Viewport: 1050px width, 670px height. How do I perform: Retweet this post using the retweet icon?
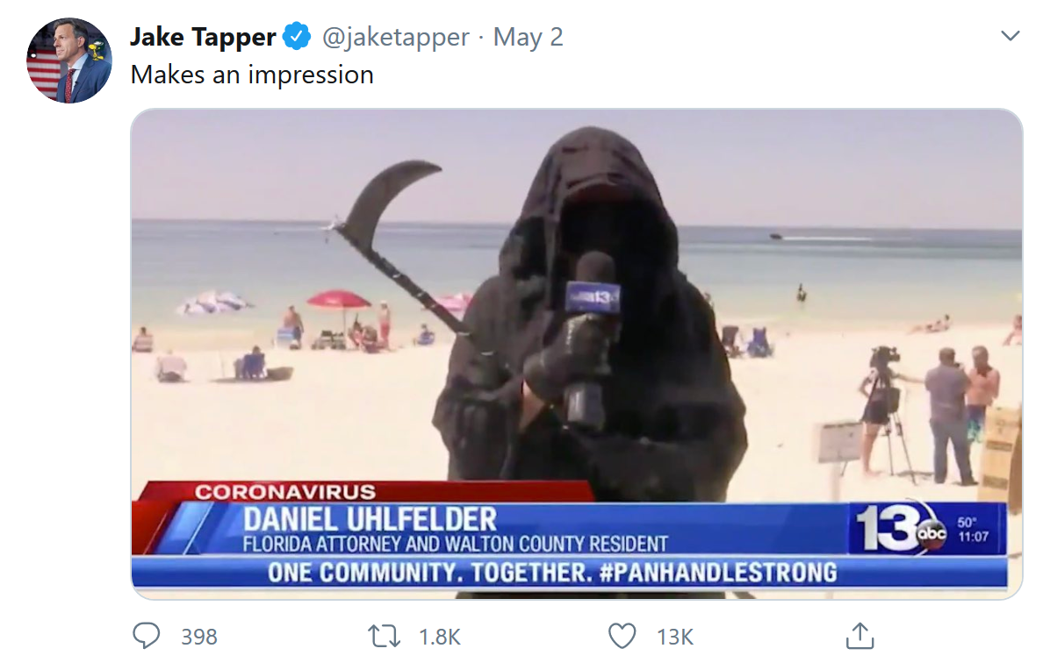385,636
